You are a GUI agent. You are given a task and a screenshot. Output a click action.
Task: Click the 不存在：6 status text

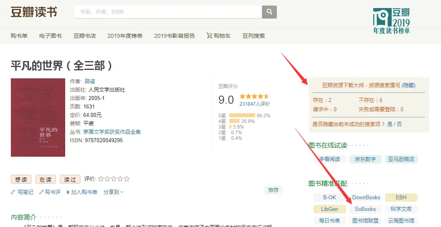[371, 100]
